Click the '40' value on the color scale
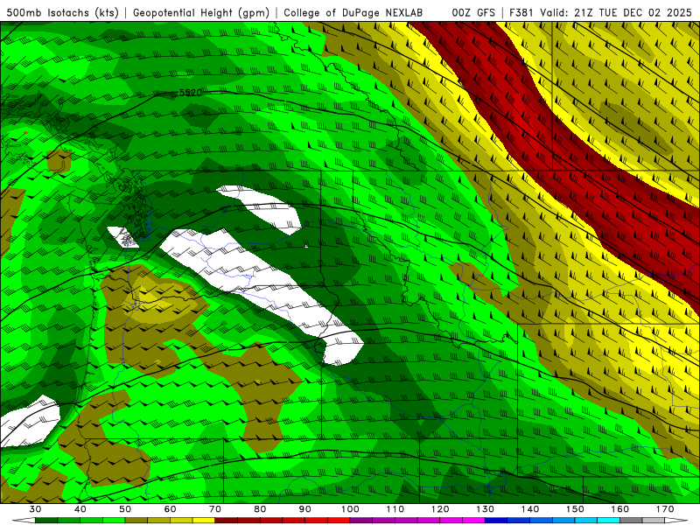Viewport: 700px width, 525px height. (x=80, y=509)
